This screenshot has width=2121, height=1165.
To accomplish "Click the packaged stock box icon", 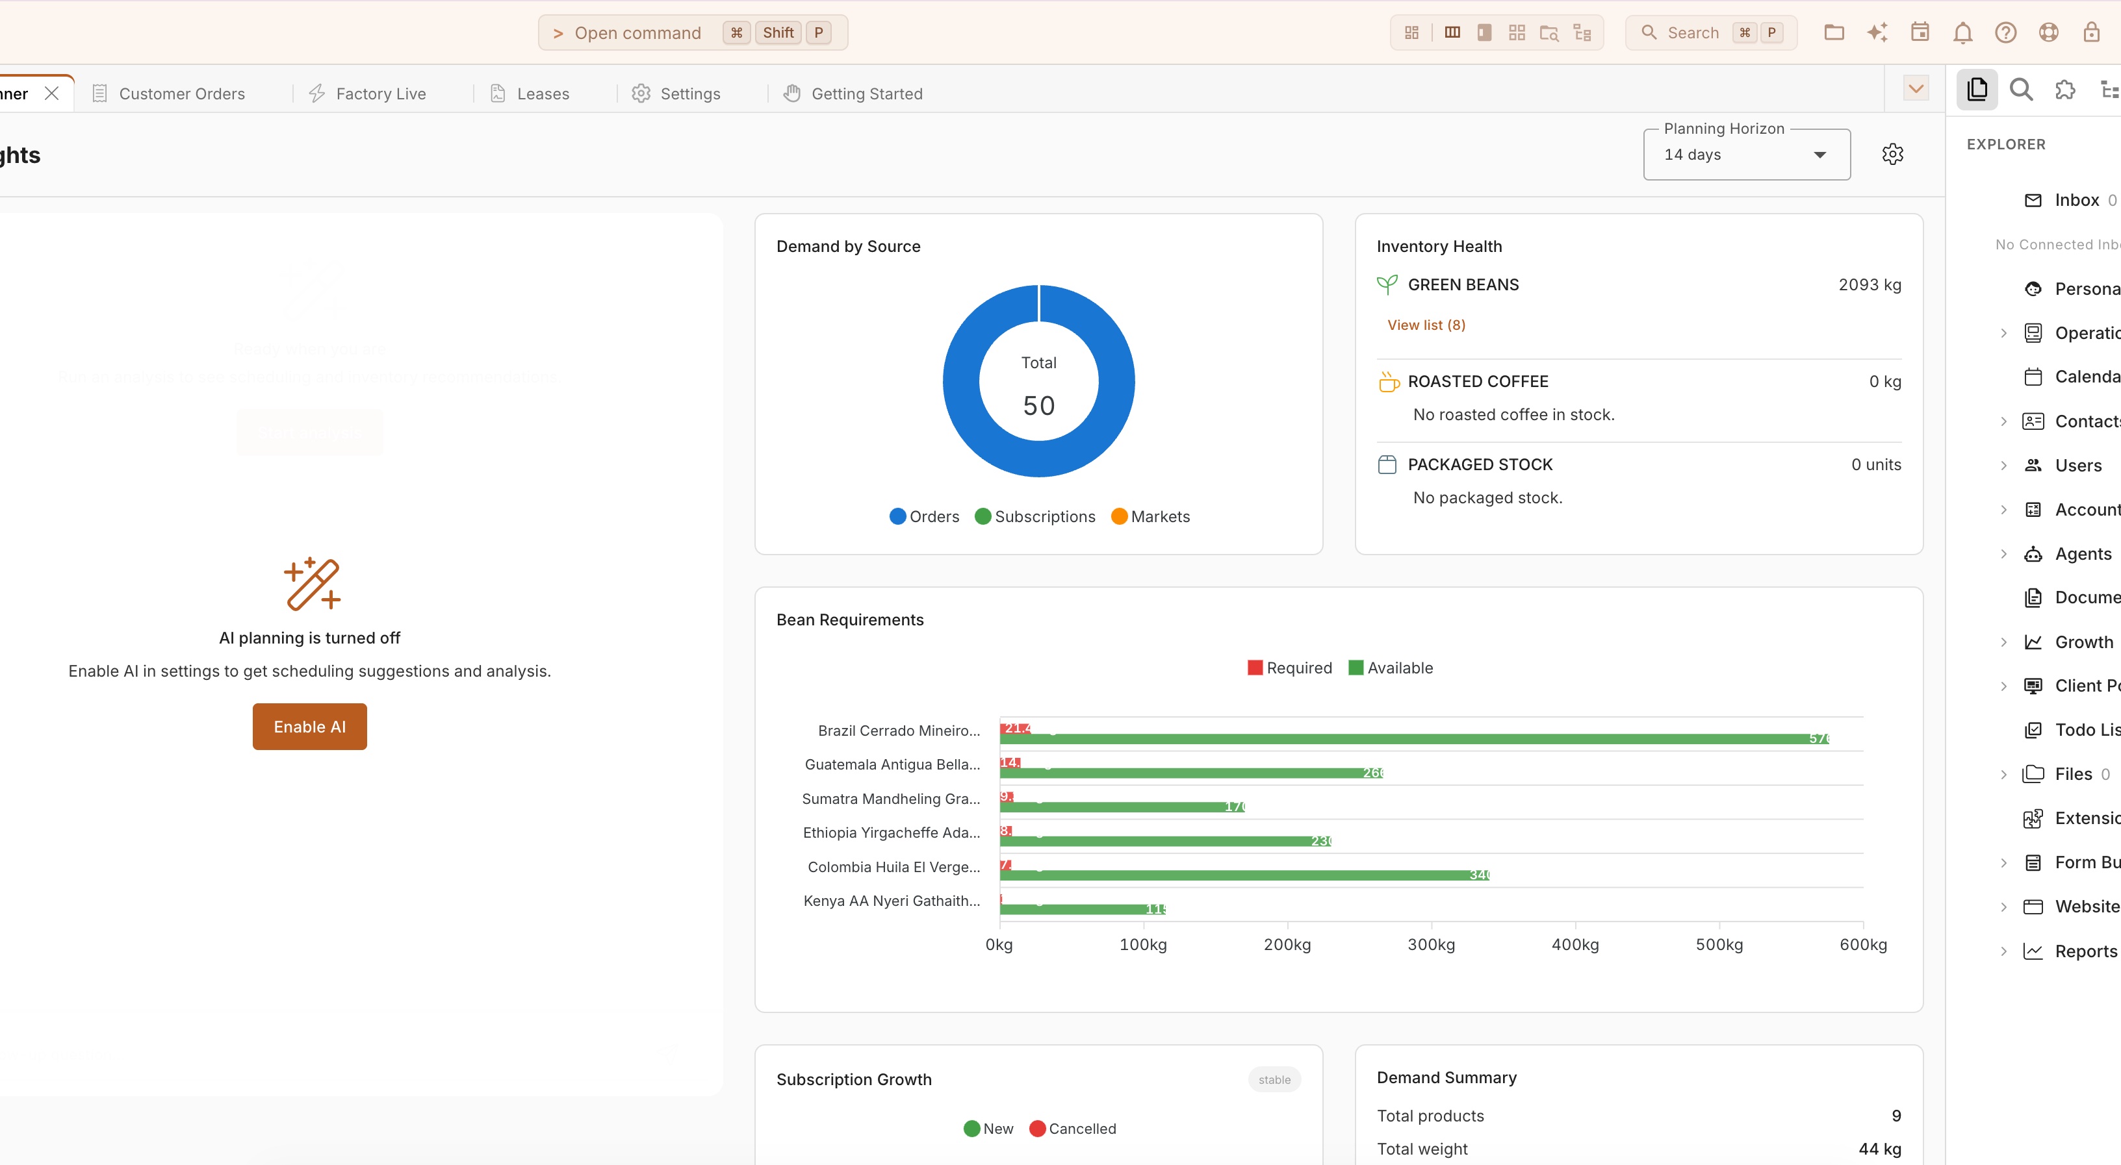I will (1387, 465).
